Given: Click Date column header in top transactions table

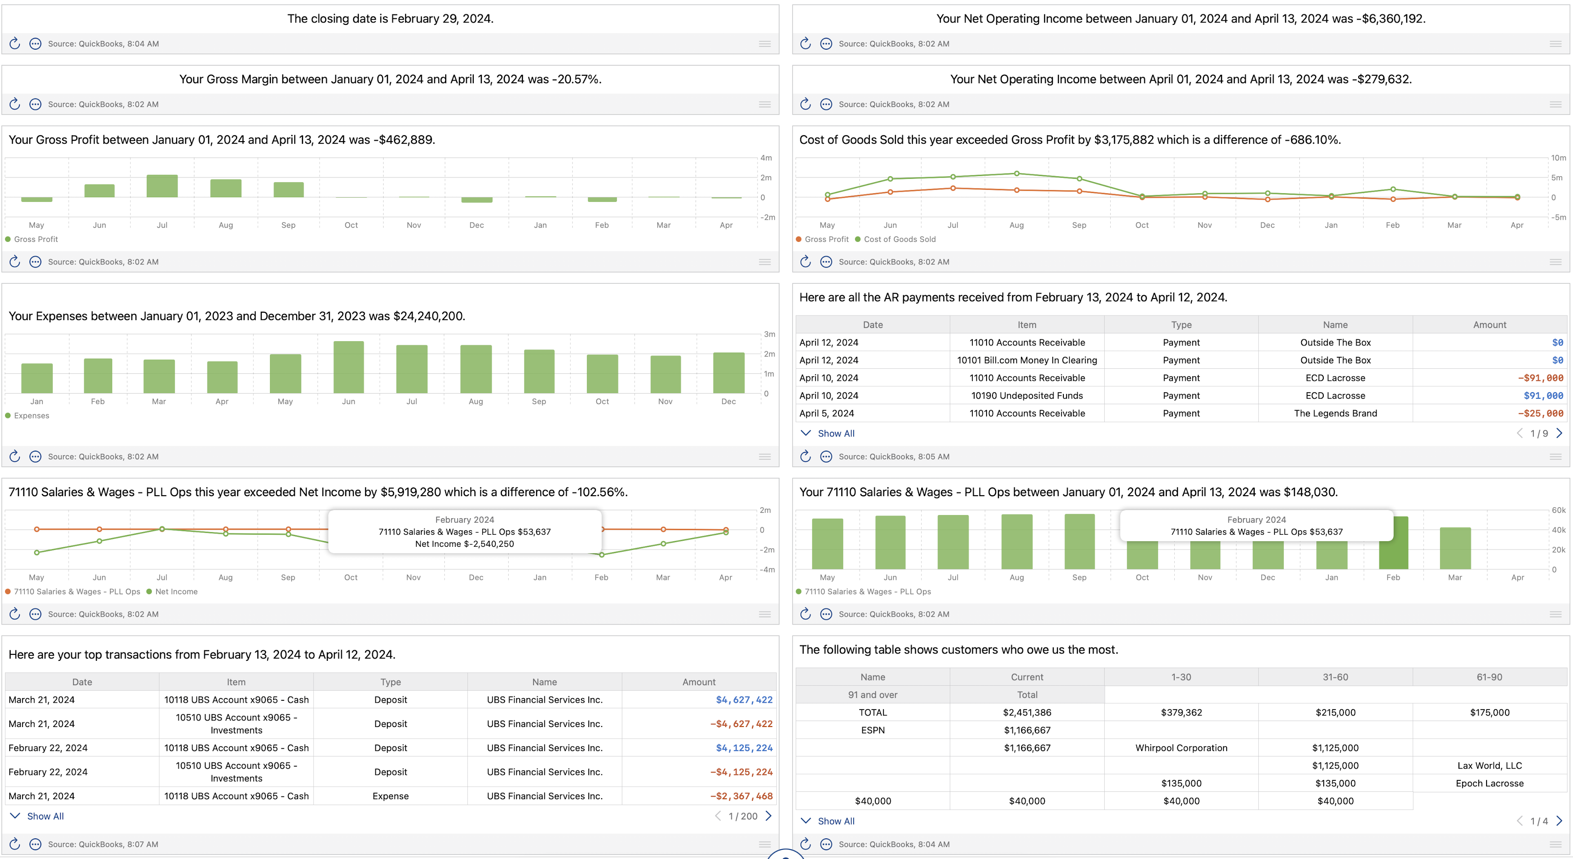Looking at the screenshot, I should click(x=82, y=682).
